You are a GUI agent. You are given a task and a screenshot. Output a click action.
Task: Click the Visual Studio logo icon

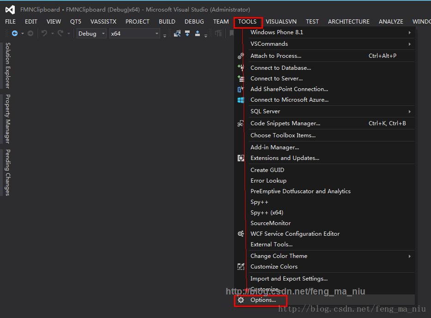pyautogui.click(x=10, y=10)
